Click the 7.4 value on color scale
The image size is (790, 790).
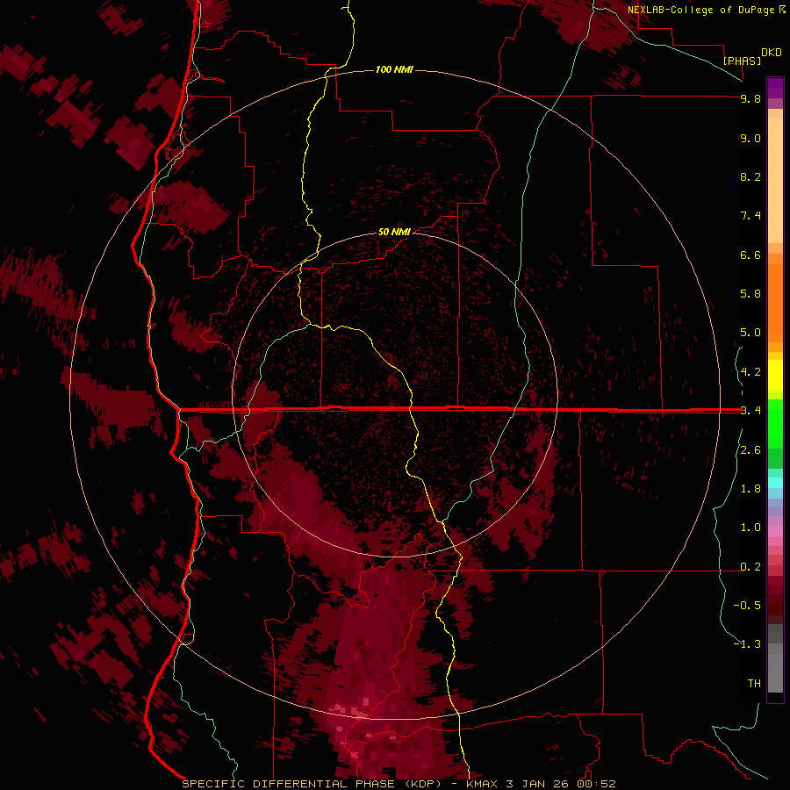click(750, 216)
